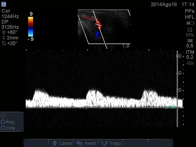This screenshot has height=147, width=196.
Task: Select the Âng. radio option
Action: [3, 122]
